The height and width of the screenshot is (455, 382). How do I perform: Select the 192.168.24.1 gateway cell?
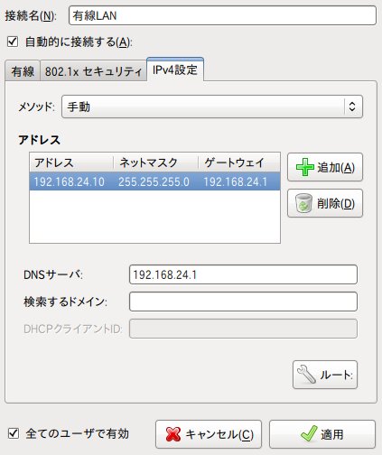point(235,181)
